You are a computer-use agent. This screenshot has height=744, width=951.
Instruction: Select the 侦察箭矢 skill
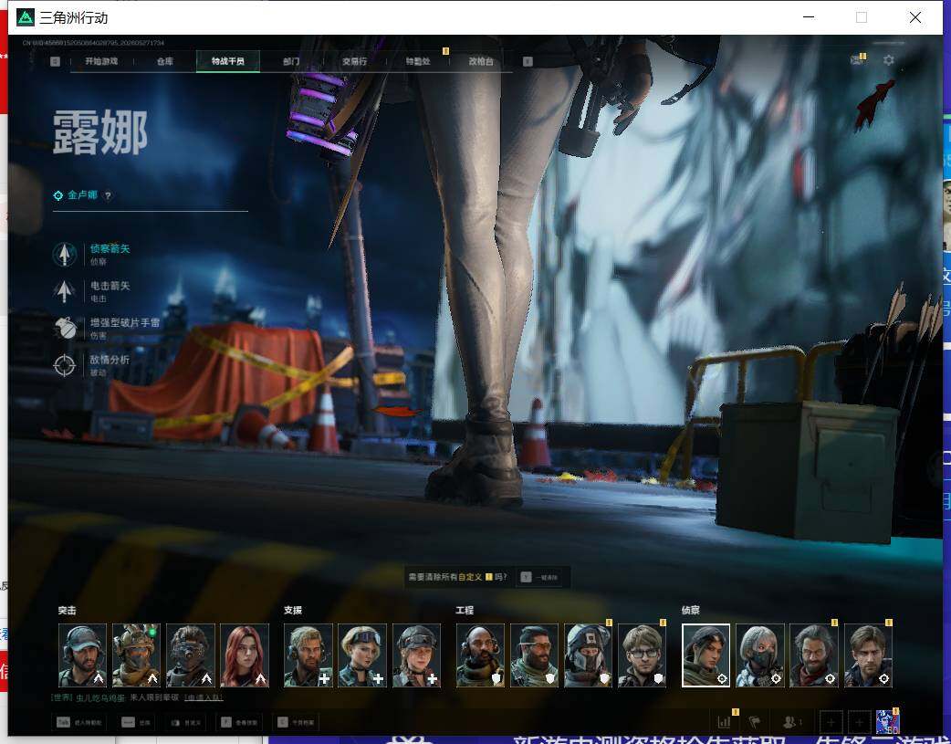point(91,255)
